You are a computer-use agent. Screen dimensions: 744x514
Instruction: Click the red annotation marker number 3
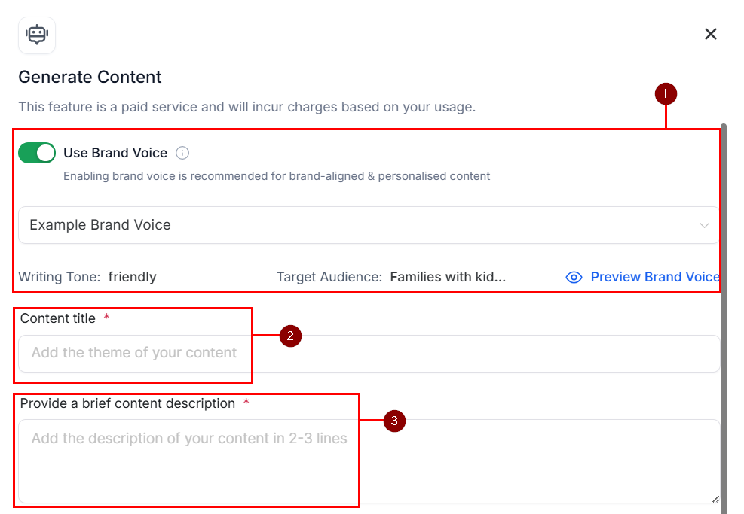pos(394,421)
